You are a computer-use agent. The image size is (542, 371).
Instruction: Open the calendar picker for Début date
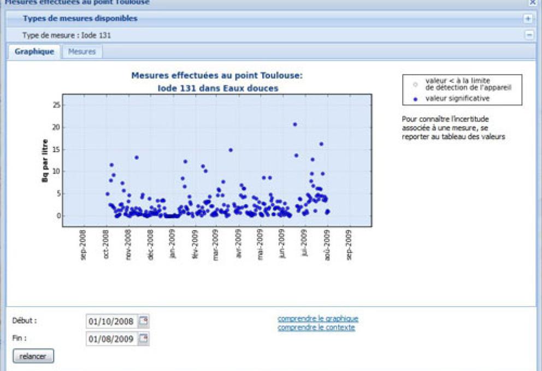click(x=144, y=321)
